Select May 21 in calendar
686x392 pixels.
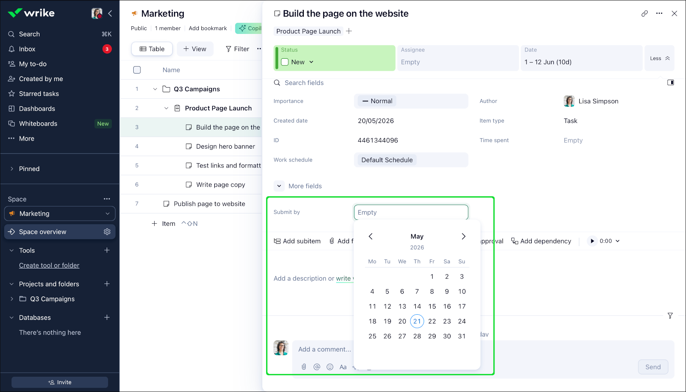[417, 321]
